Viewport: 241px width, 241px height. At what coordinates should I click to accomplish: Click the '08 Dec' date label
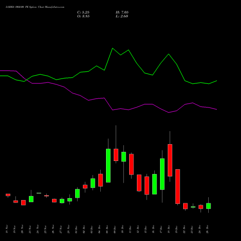tap(107, 229)
